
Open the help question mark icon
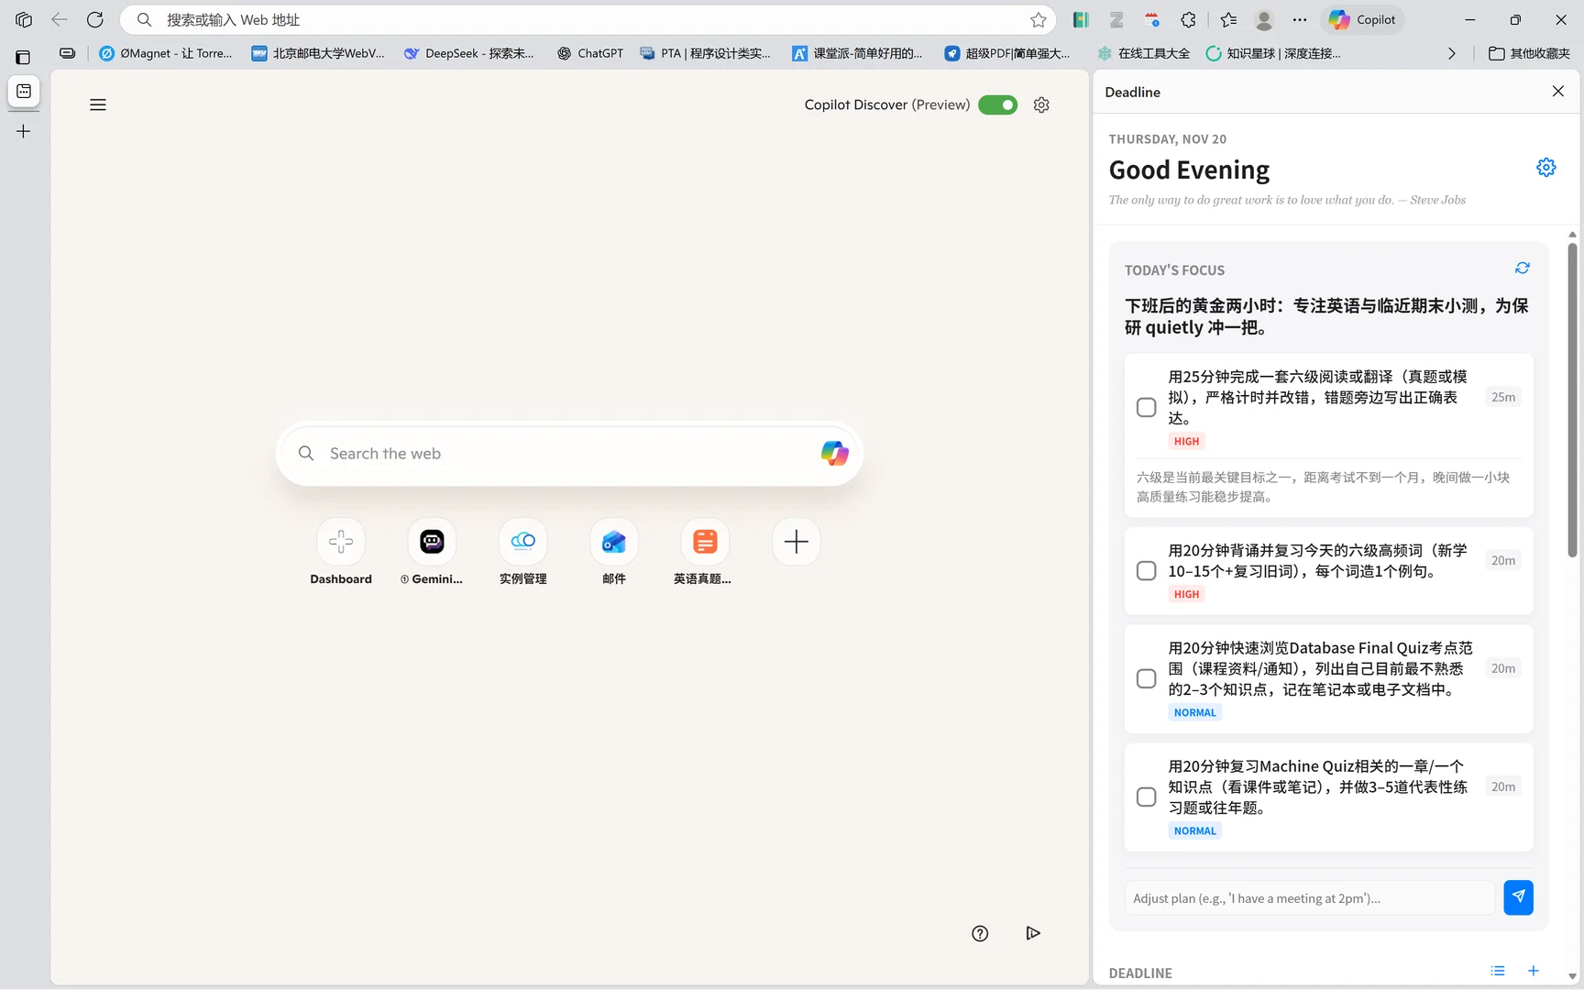coord(979,933)
